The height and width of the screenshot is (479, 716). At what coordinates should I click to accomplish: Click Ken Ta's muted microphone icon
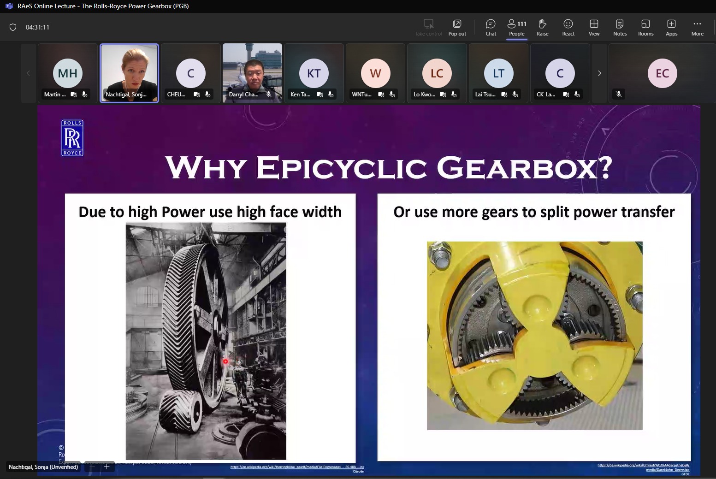coord(331,94)
